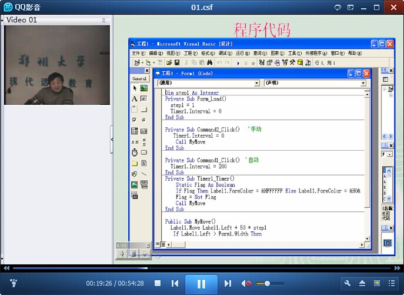Screen dimensions: 404x295
Task: Open the 工程 menu in Visual Basic
Action: (x=191, y=53)
